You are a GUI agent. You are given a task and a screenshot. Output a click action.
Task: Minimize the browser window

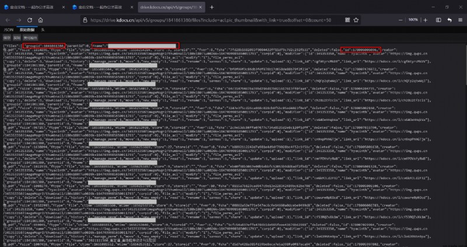click(433, 7)
